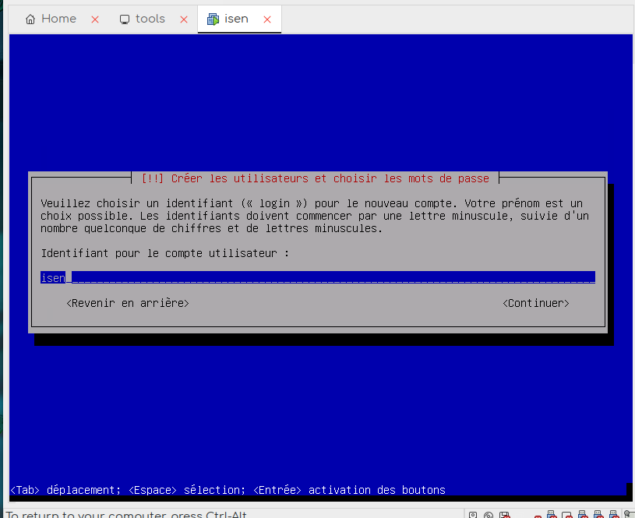Viewport: 635px width, 518px height.
Task: Activate the <Continuer> button
Action: click(535, 303)
